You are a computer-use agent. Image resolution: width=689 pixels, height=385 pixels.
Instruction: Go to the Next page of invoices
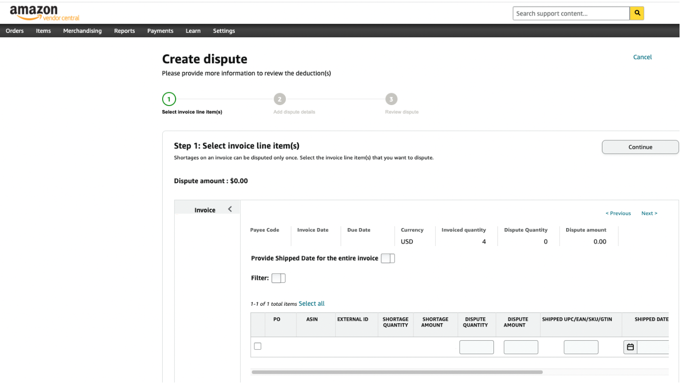(649, 213)
